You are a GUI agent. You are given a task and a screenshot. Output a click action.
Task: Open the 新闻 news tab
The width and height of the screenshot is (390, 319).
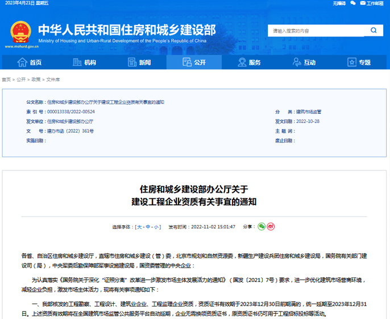tap(139, 63)
